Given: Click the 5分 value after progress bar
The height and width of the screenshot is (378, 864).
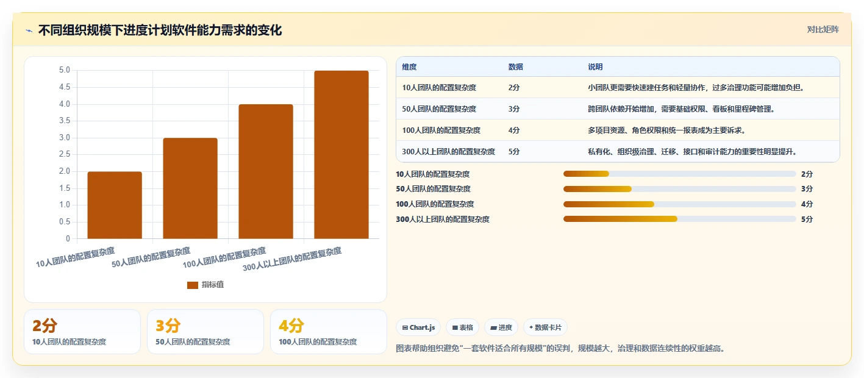Looking at the screenshot, I should click(807, 219).
